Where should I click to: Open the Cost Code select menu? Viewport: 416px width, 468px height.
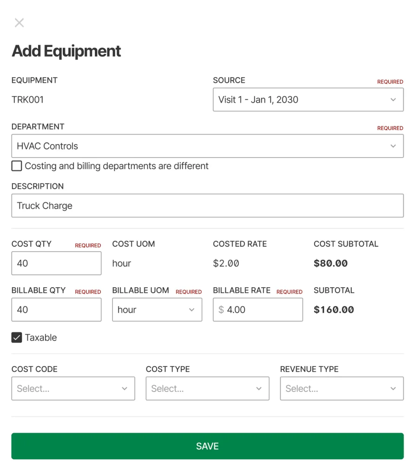(73, 388)
